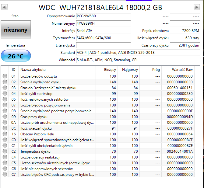Click the 7200 RPM rotation speed field
Screen dimensions: 204x188
[185, 31]
